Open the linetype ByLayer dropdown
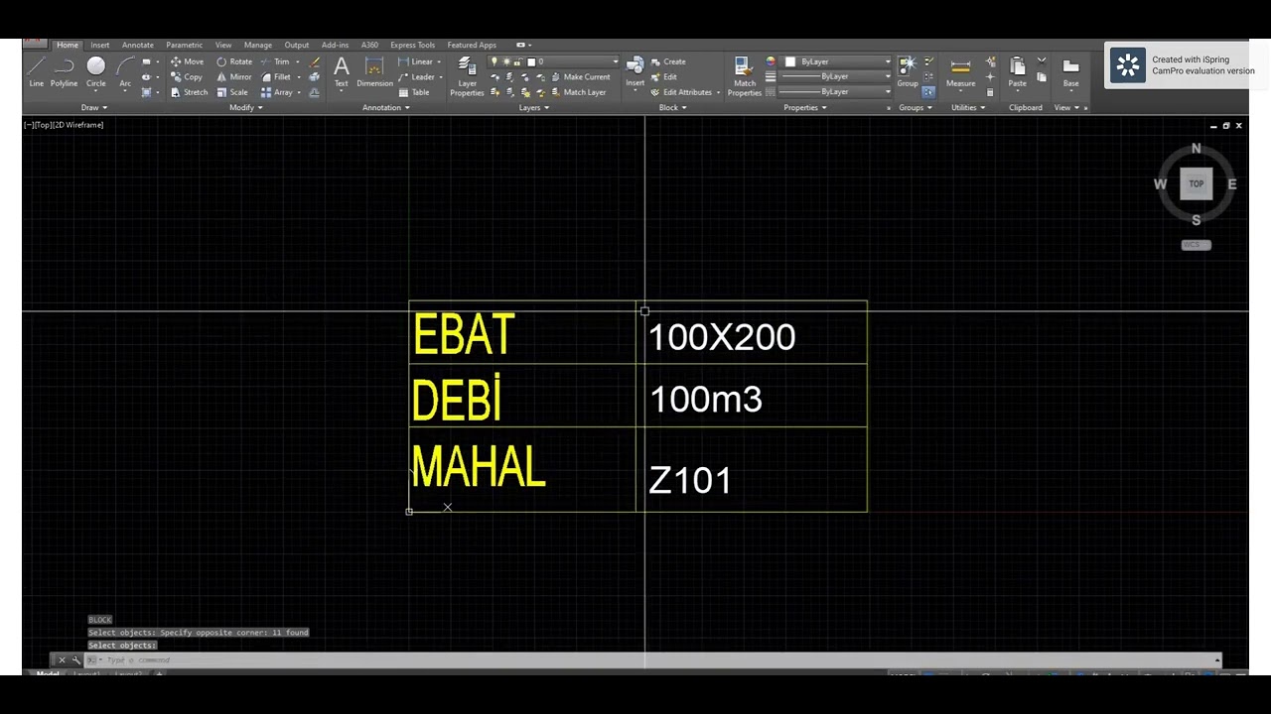The height and width of the screenshot is (714, 1271). 836,92
